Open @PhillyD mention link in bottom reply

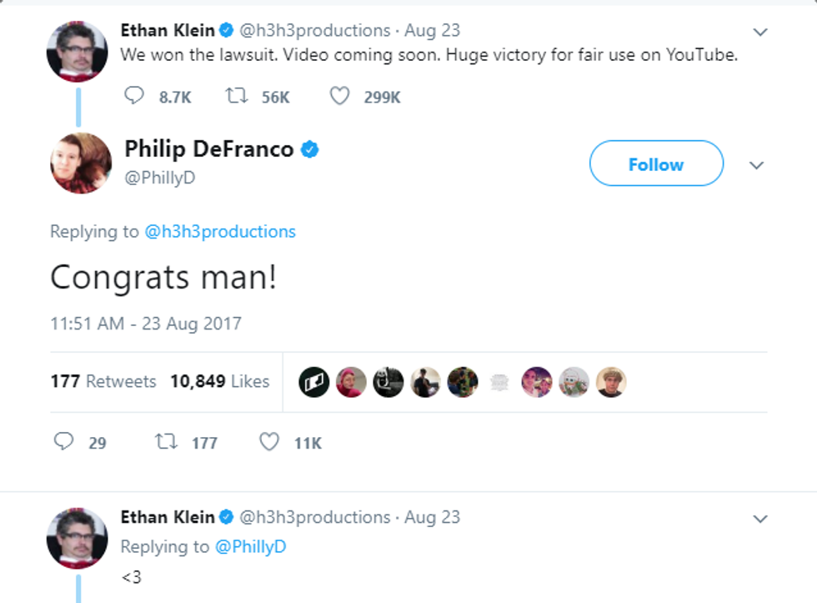click(253, 547)
